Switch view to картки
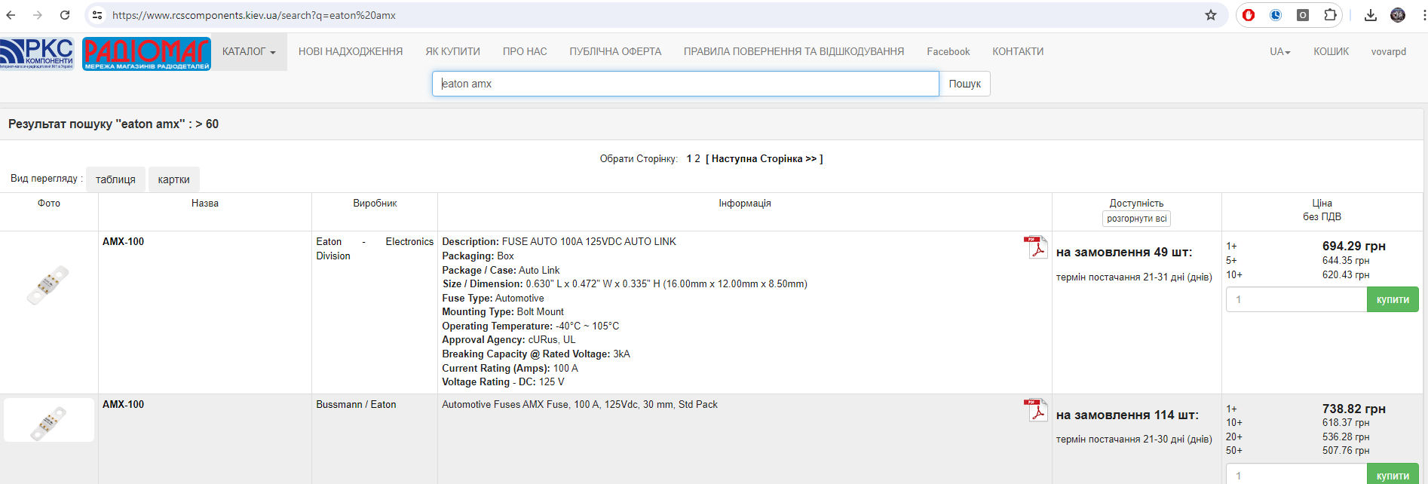The width and height of the screenshot is (1428, 484). pyautogui.click(x=173, y=179)
